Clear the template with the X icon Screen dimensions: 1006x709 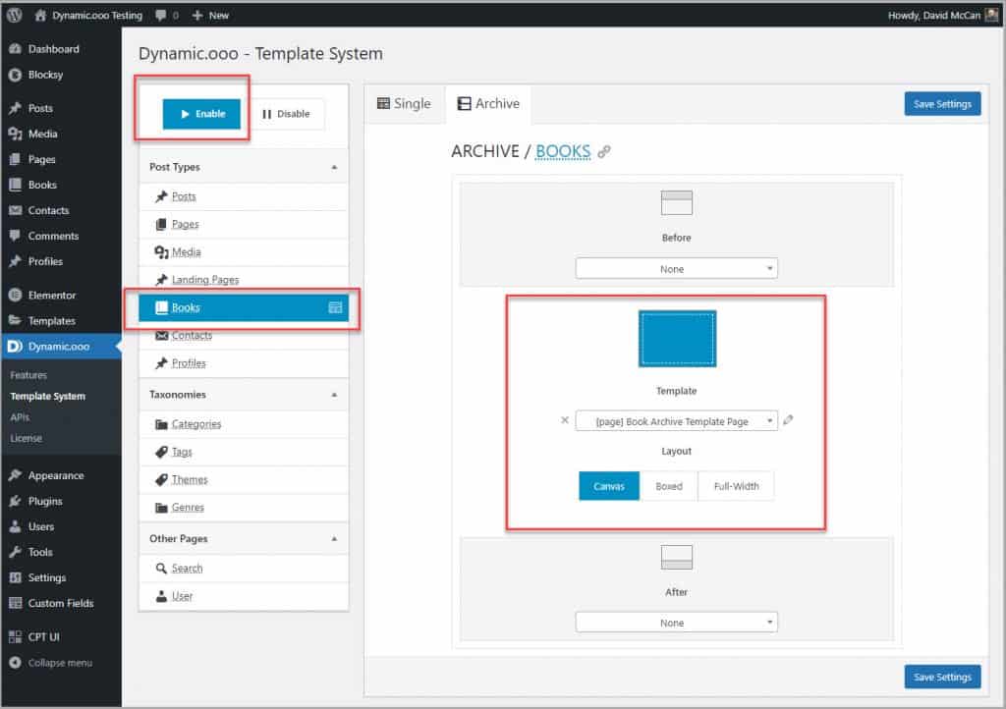pyautogui.click(x=564, y=420)
